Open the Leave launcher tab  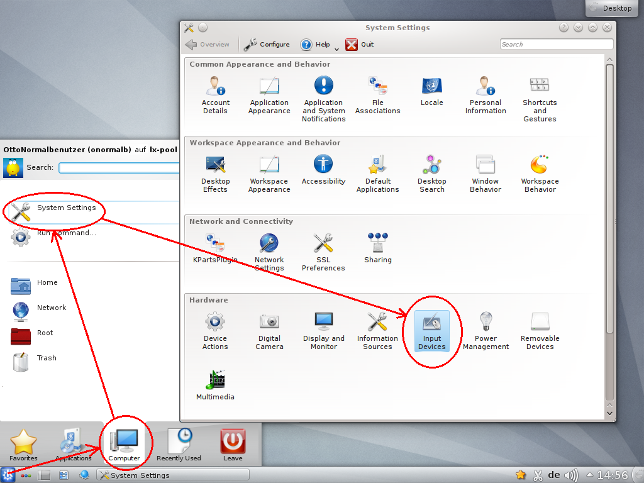click(233, 445)
